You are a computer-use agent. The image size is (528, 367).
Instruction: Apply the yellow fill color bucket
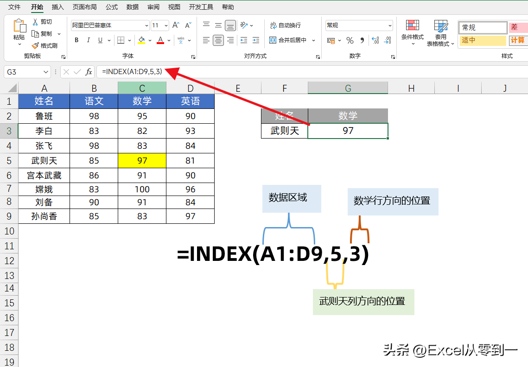(x=141, y=40)
